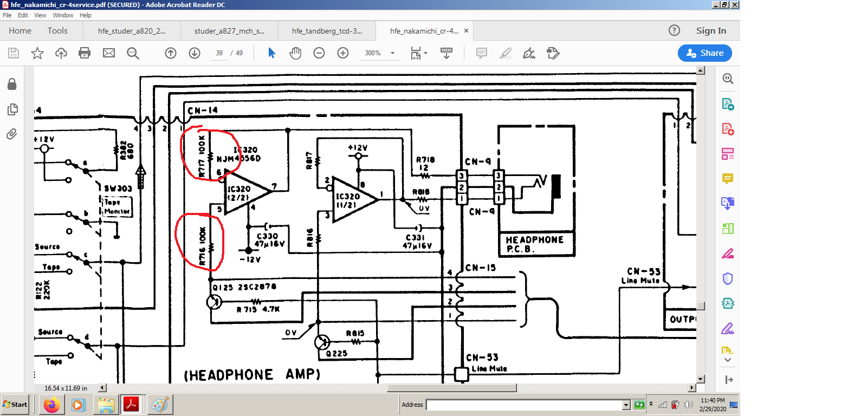Switch to hfe_studer_a820_2 tab

(132, 31)
